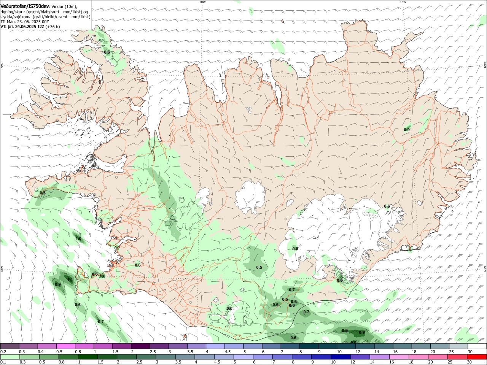Select the dark mauve 0.2 swatch in upper scale

point(10,346)
